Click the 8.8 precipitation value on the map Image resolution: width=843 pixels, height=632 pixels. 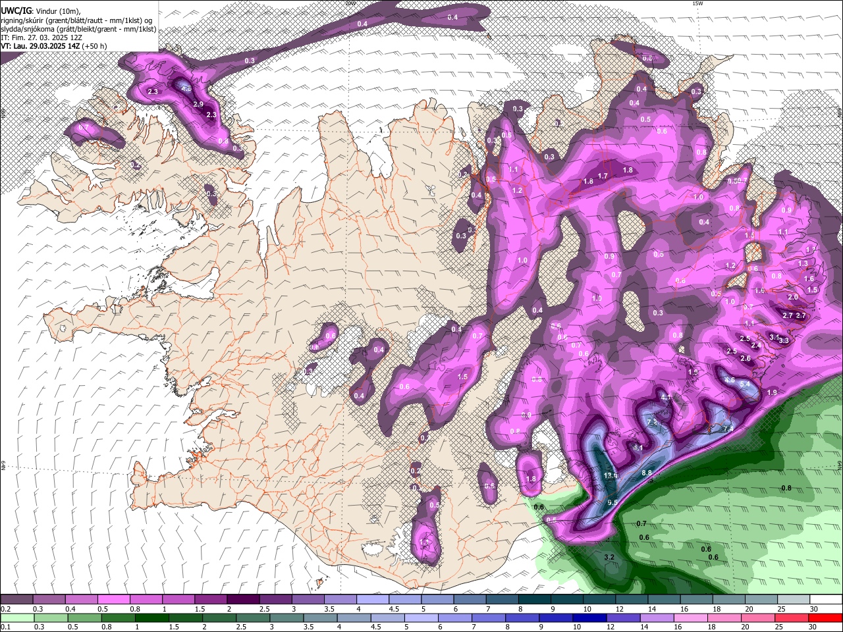647,473
